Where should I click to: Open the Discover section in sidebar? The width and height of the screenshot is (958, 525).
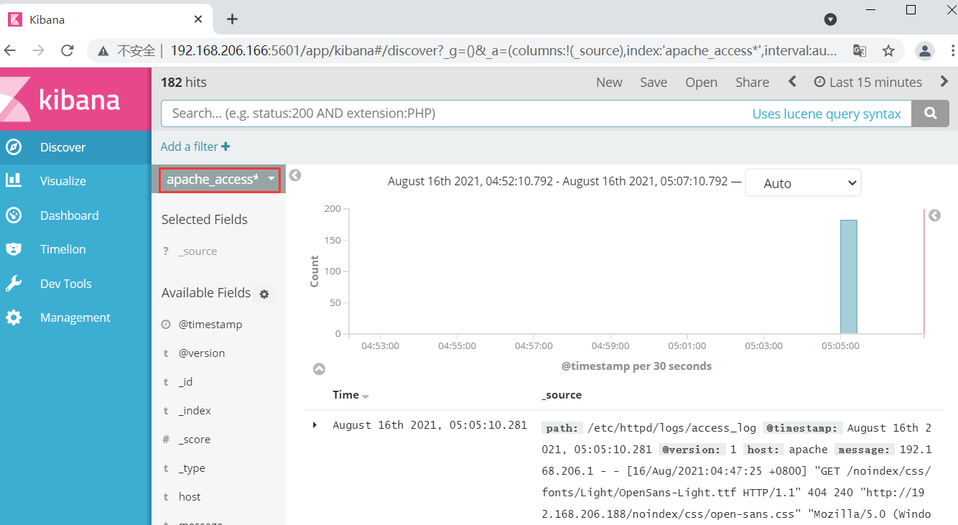point(75,147)
